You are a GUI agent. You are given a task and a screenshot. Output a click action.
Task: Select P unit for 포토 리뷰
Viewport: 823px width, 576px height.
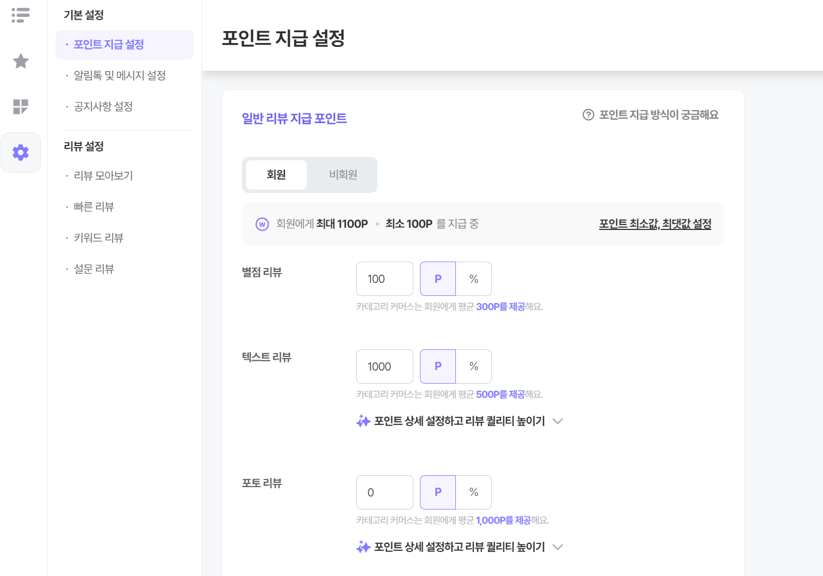click(438, 493)
